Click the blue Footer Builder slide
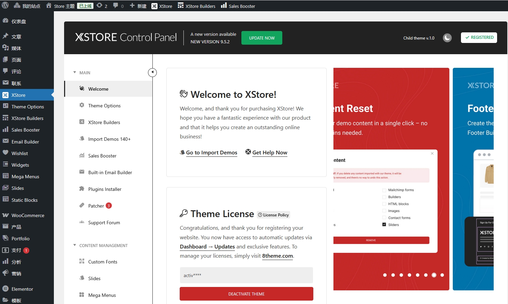 click(473, 179)
